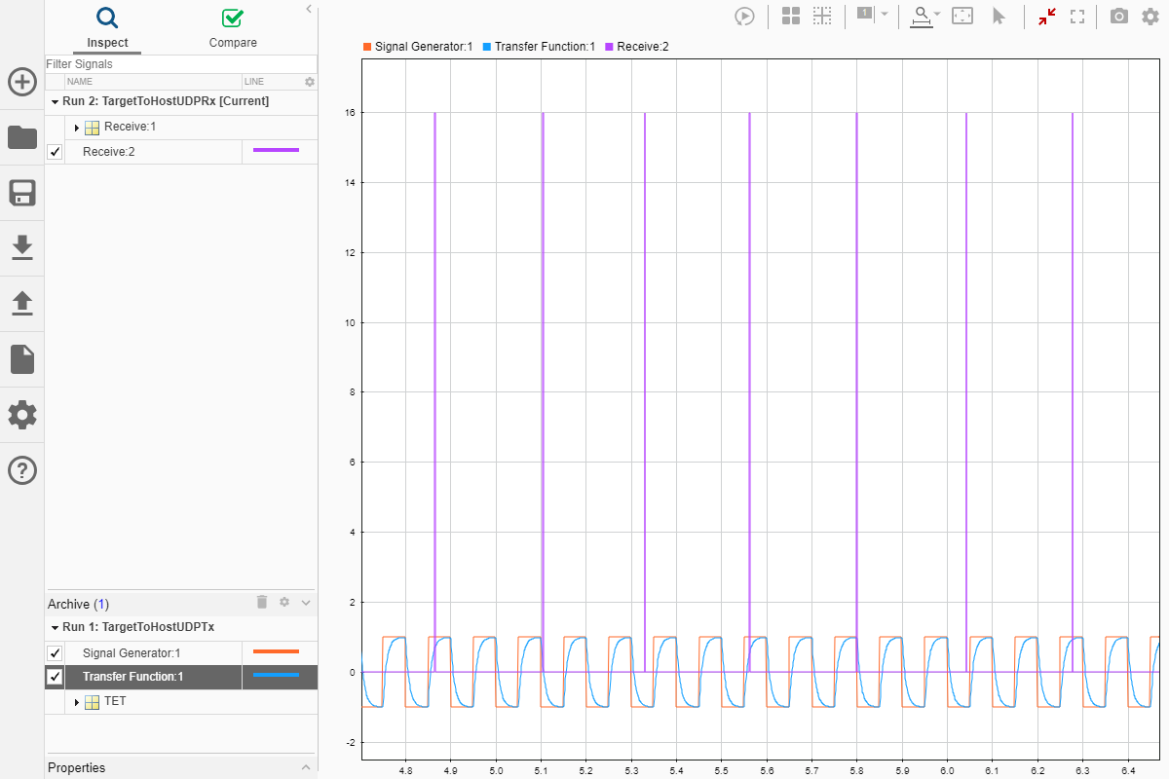This screenshot has height=779, width=1169.
Task: Click the purple line swatch for Receive:2
Action: [276, 151]
